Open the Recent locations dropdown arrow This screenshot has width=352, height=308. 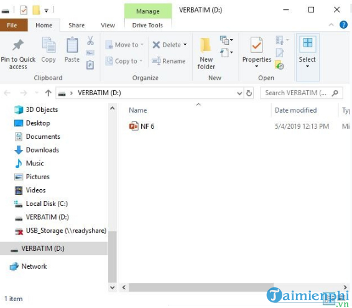pyautogui.click(x=37, y=93)
